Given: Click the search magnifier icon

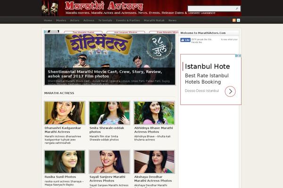Looking at the screenshot, I should coord(237,8).
